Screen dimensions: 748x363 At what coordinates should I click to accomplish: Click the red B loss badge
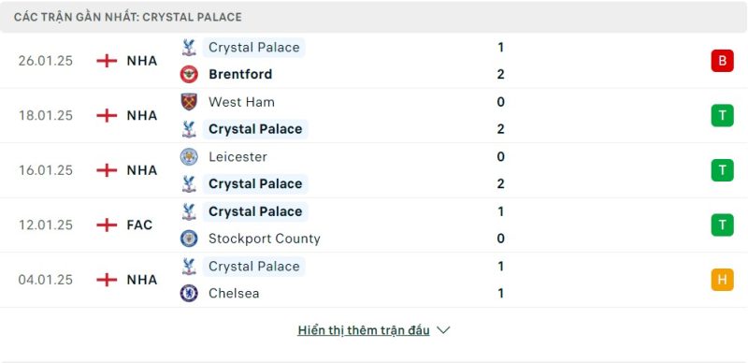[x=722, y=61]
